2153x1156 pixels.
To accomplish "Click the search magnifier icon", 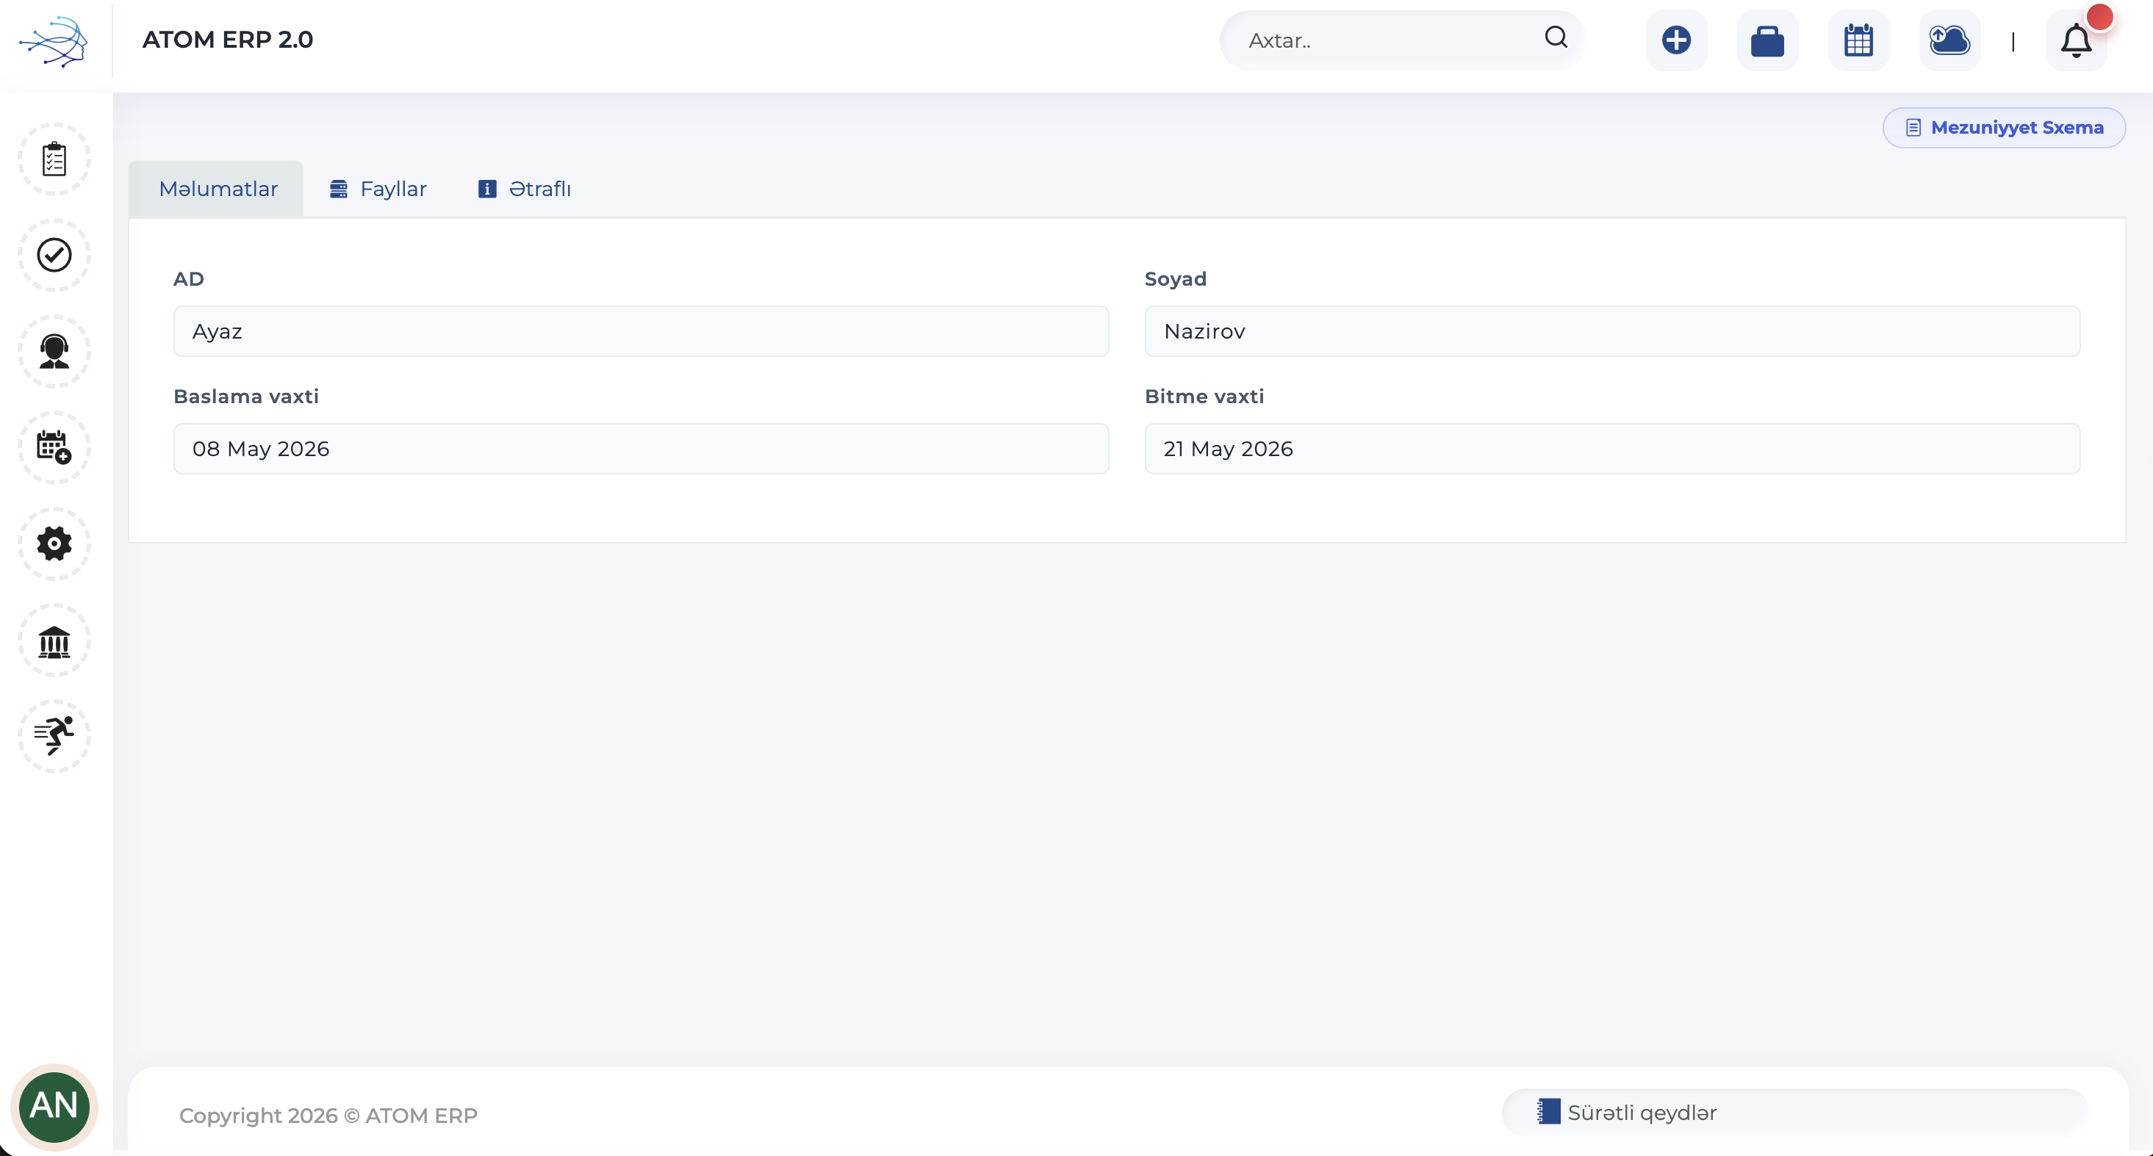I will [1556, 37].
